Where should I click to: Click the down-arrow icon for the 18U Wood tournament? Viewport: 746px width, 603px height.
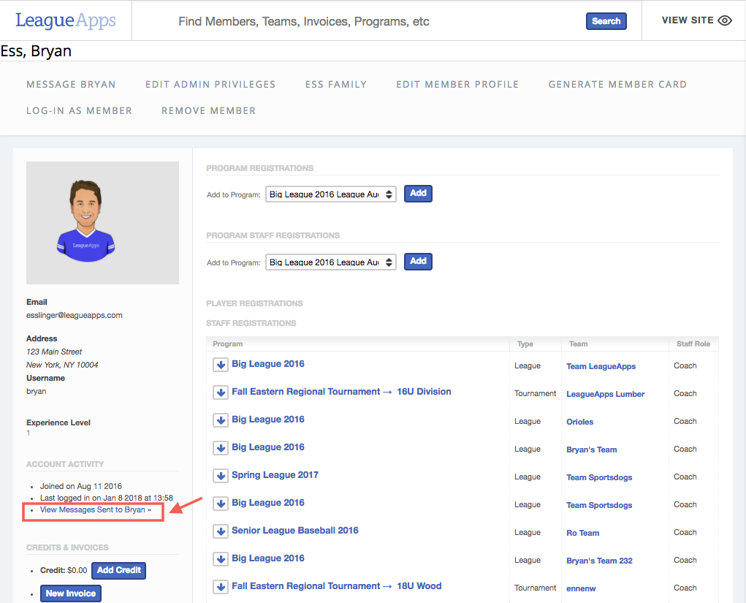tap(220, 587)
